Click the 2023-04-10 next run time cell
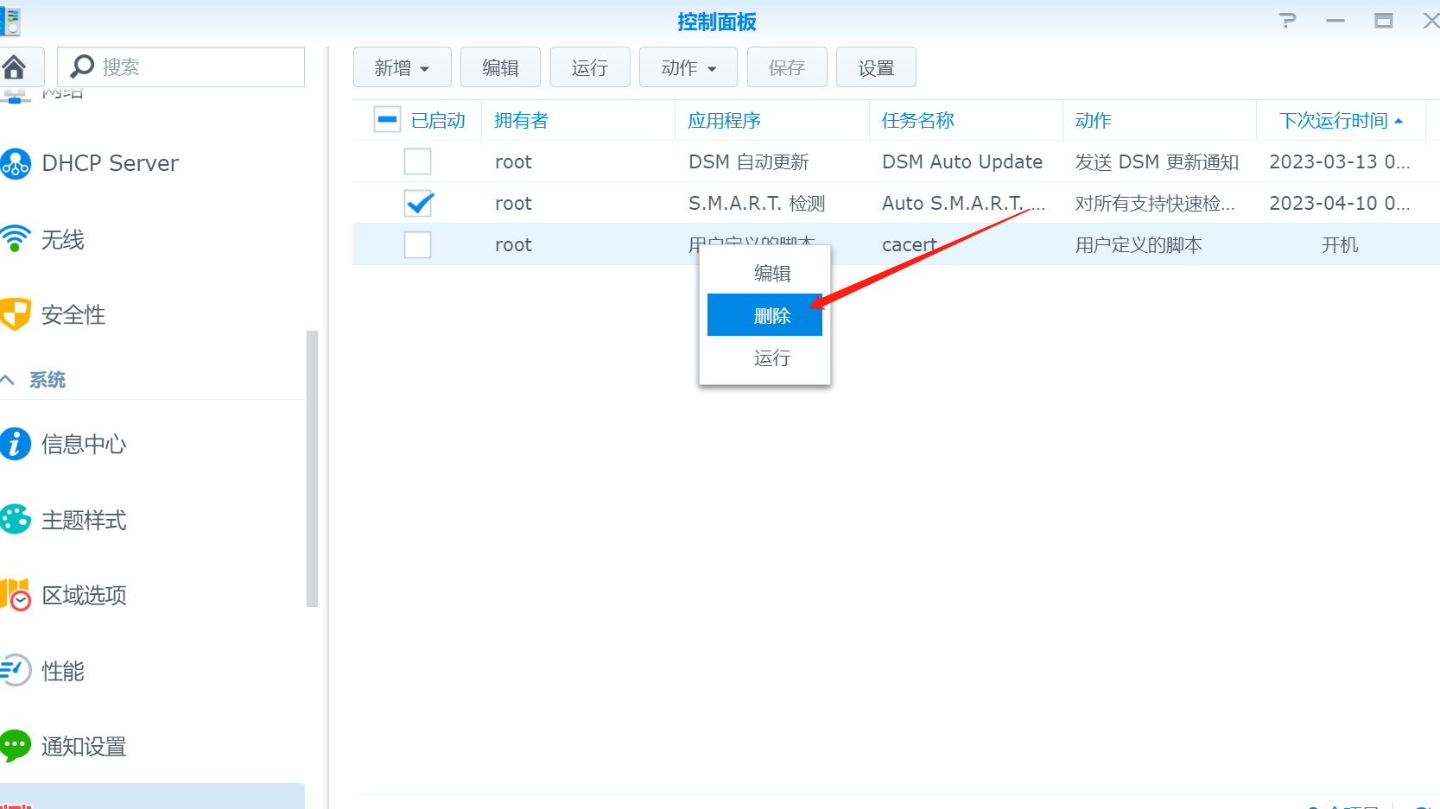This screenshot has width=1440, height=809. [1339, 203]
